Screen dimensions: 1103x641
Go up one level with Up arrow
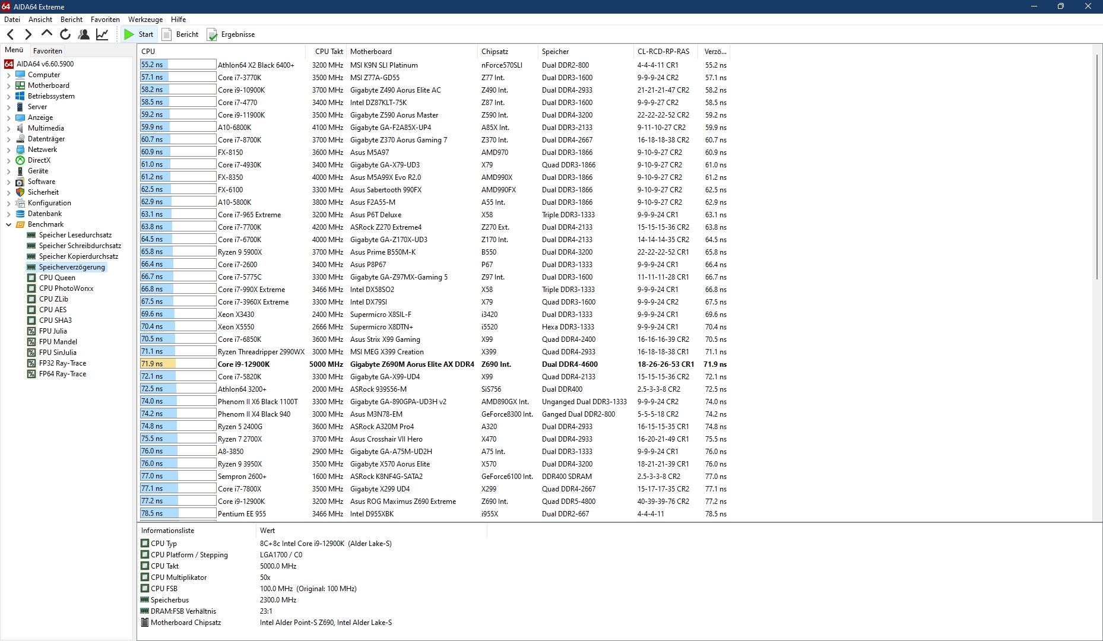pos(46,33)
